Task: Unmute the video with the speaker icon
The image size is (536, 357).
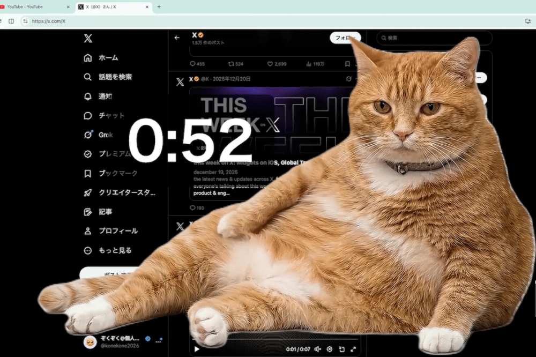Action: 317,349
